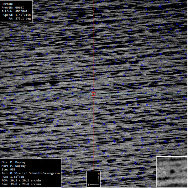Click the red target box at crosshair center
Screen dimensions: 188x188
[94, 94]
